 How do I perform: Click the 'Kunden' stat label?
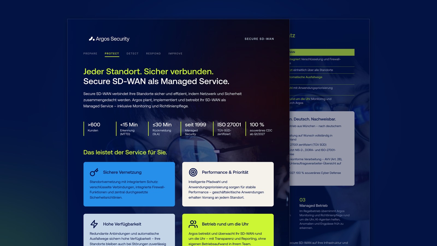93,130
